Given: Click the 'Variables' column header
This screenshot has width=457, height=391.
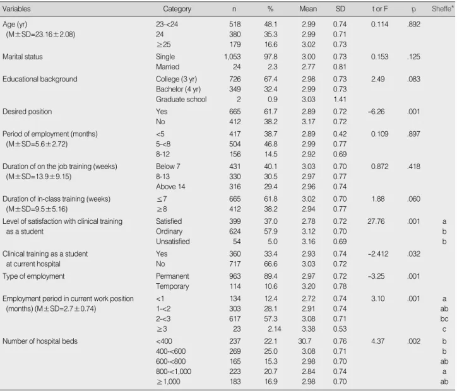Looking at the screenshot, I should [16, 9].
